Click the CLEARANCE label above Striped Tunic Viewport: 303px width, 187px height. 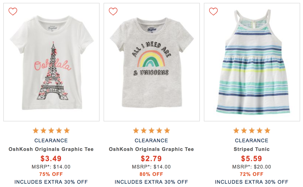(251, 141)
